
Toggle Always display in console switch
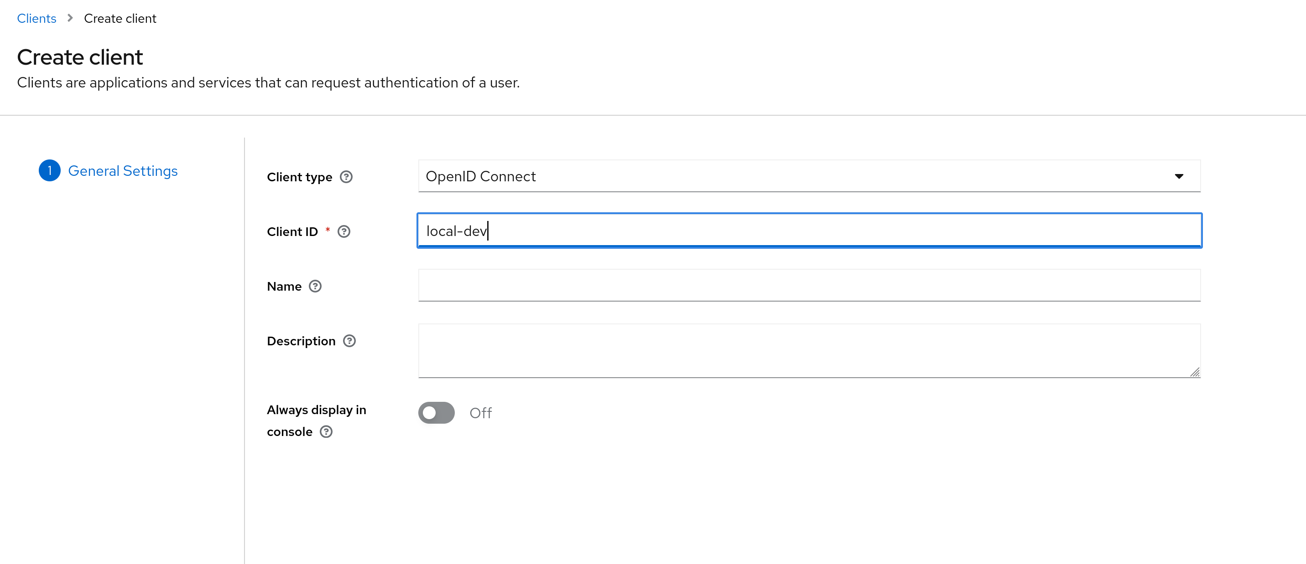coord(436,413)
